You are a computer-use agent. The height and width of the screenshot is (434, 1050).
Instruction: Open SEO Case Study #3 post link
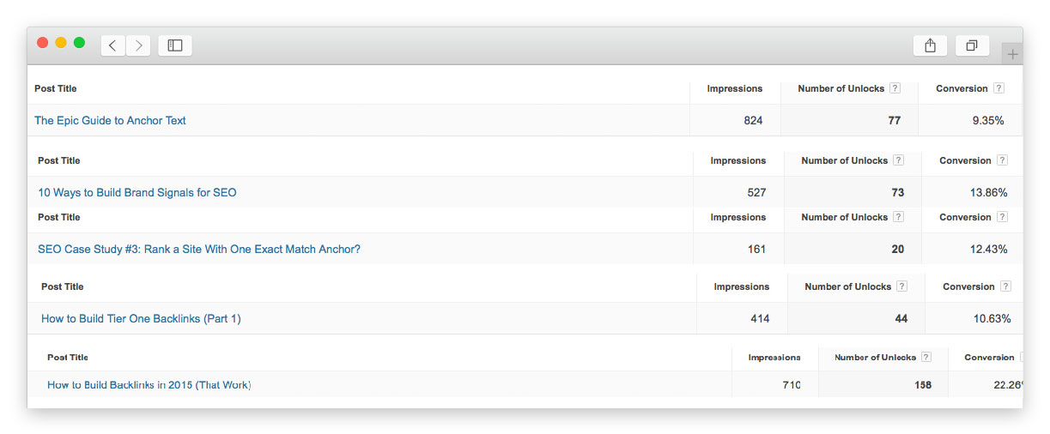[x=199, y=250]
